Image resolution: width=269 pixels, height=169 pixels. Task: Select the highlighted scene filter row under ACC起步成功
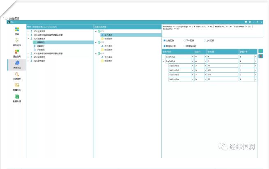pos(63,42)
